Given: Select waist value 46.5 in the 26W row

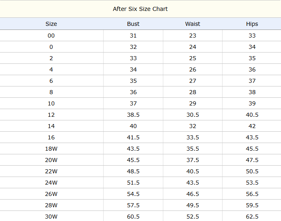Looking at the screenshot, I should click(x=193, y=194).
